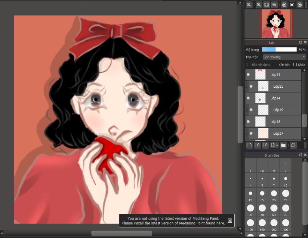Image resolution: width=308 pixels, height=238 pixels.
Task: Pick brush size 70
Action: [286, 210]
